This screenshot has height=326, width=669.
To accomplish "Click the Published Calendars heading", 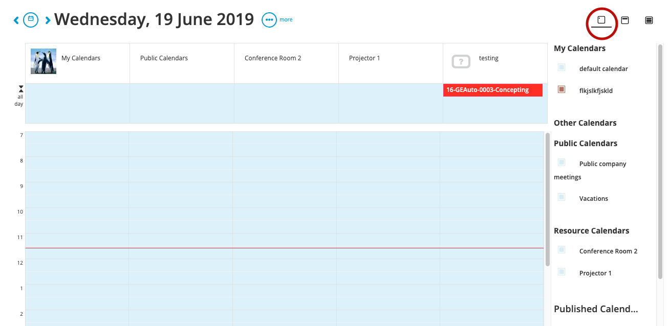I will tap(596, 309).
